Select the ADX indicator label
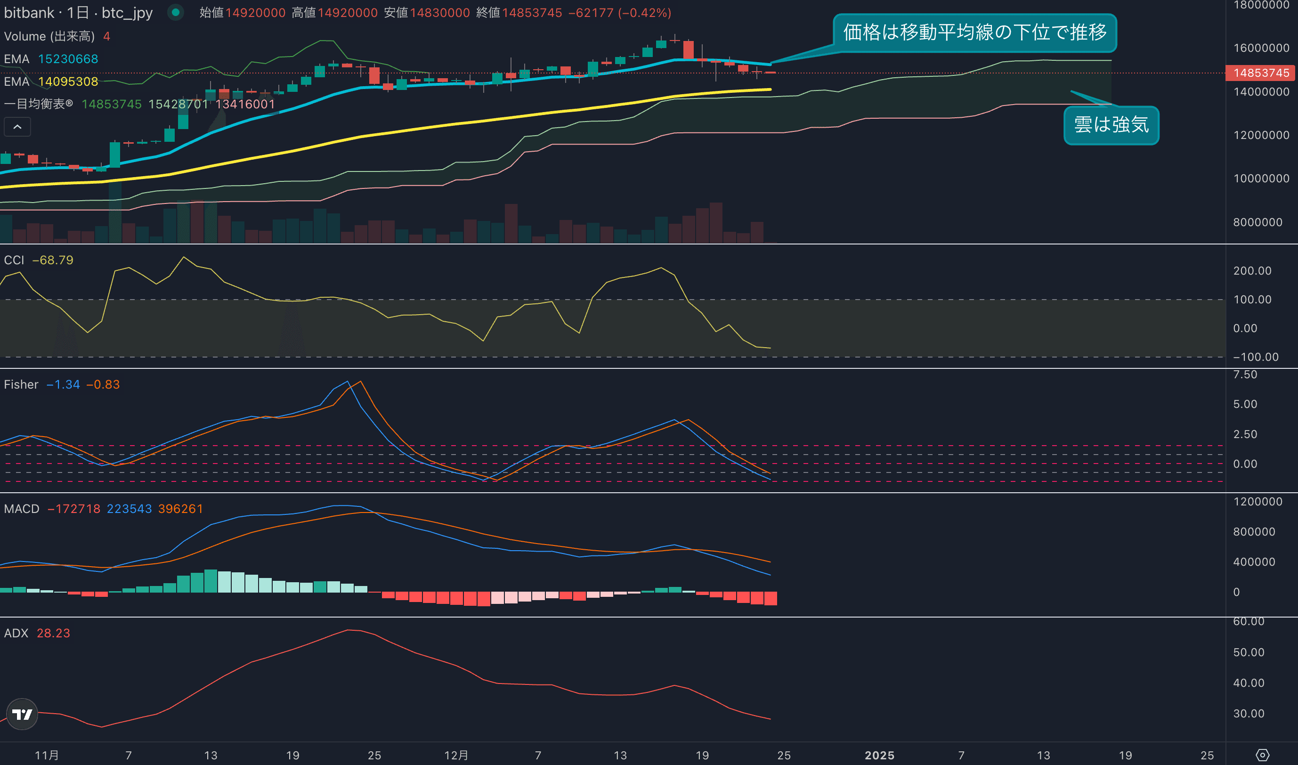Image resolution: width=1298 pixels, height=765 pixels. 16,633
